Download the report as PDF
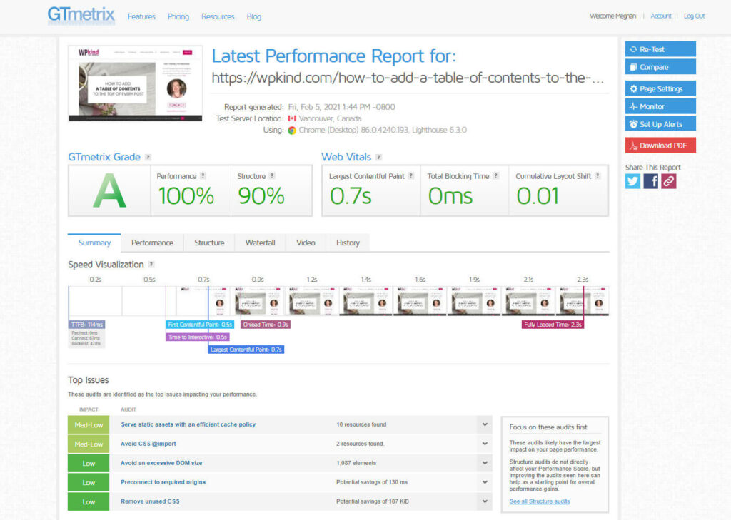Viewport: 731px width, 520px height. pyautogui.click(x=660, y=146)
